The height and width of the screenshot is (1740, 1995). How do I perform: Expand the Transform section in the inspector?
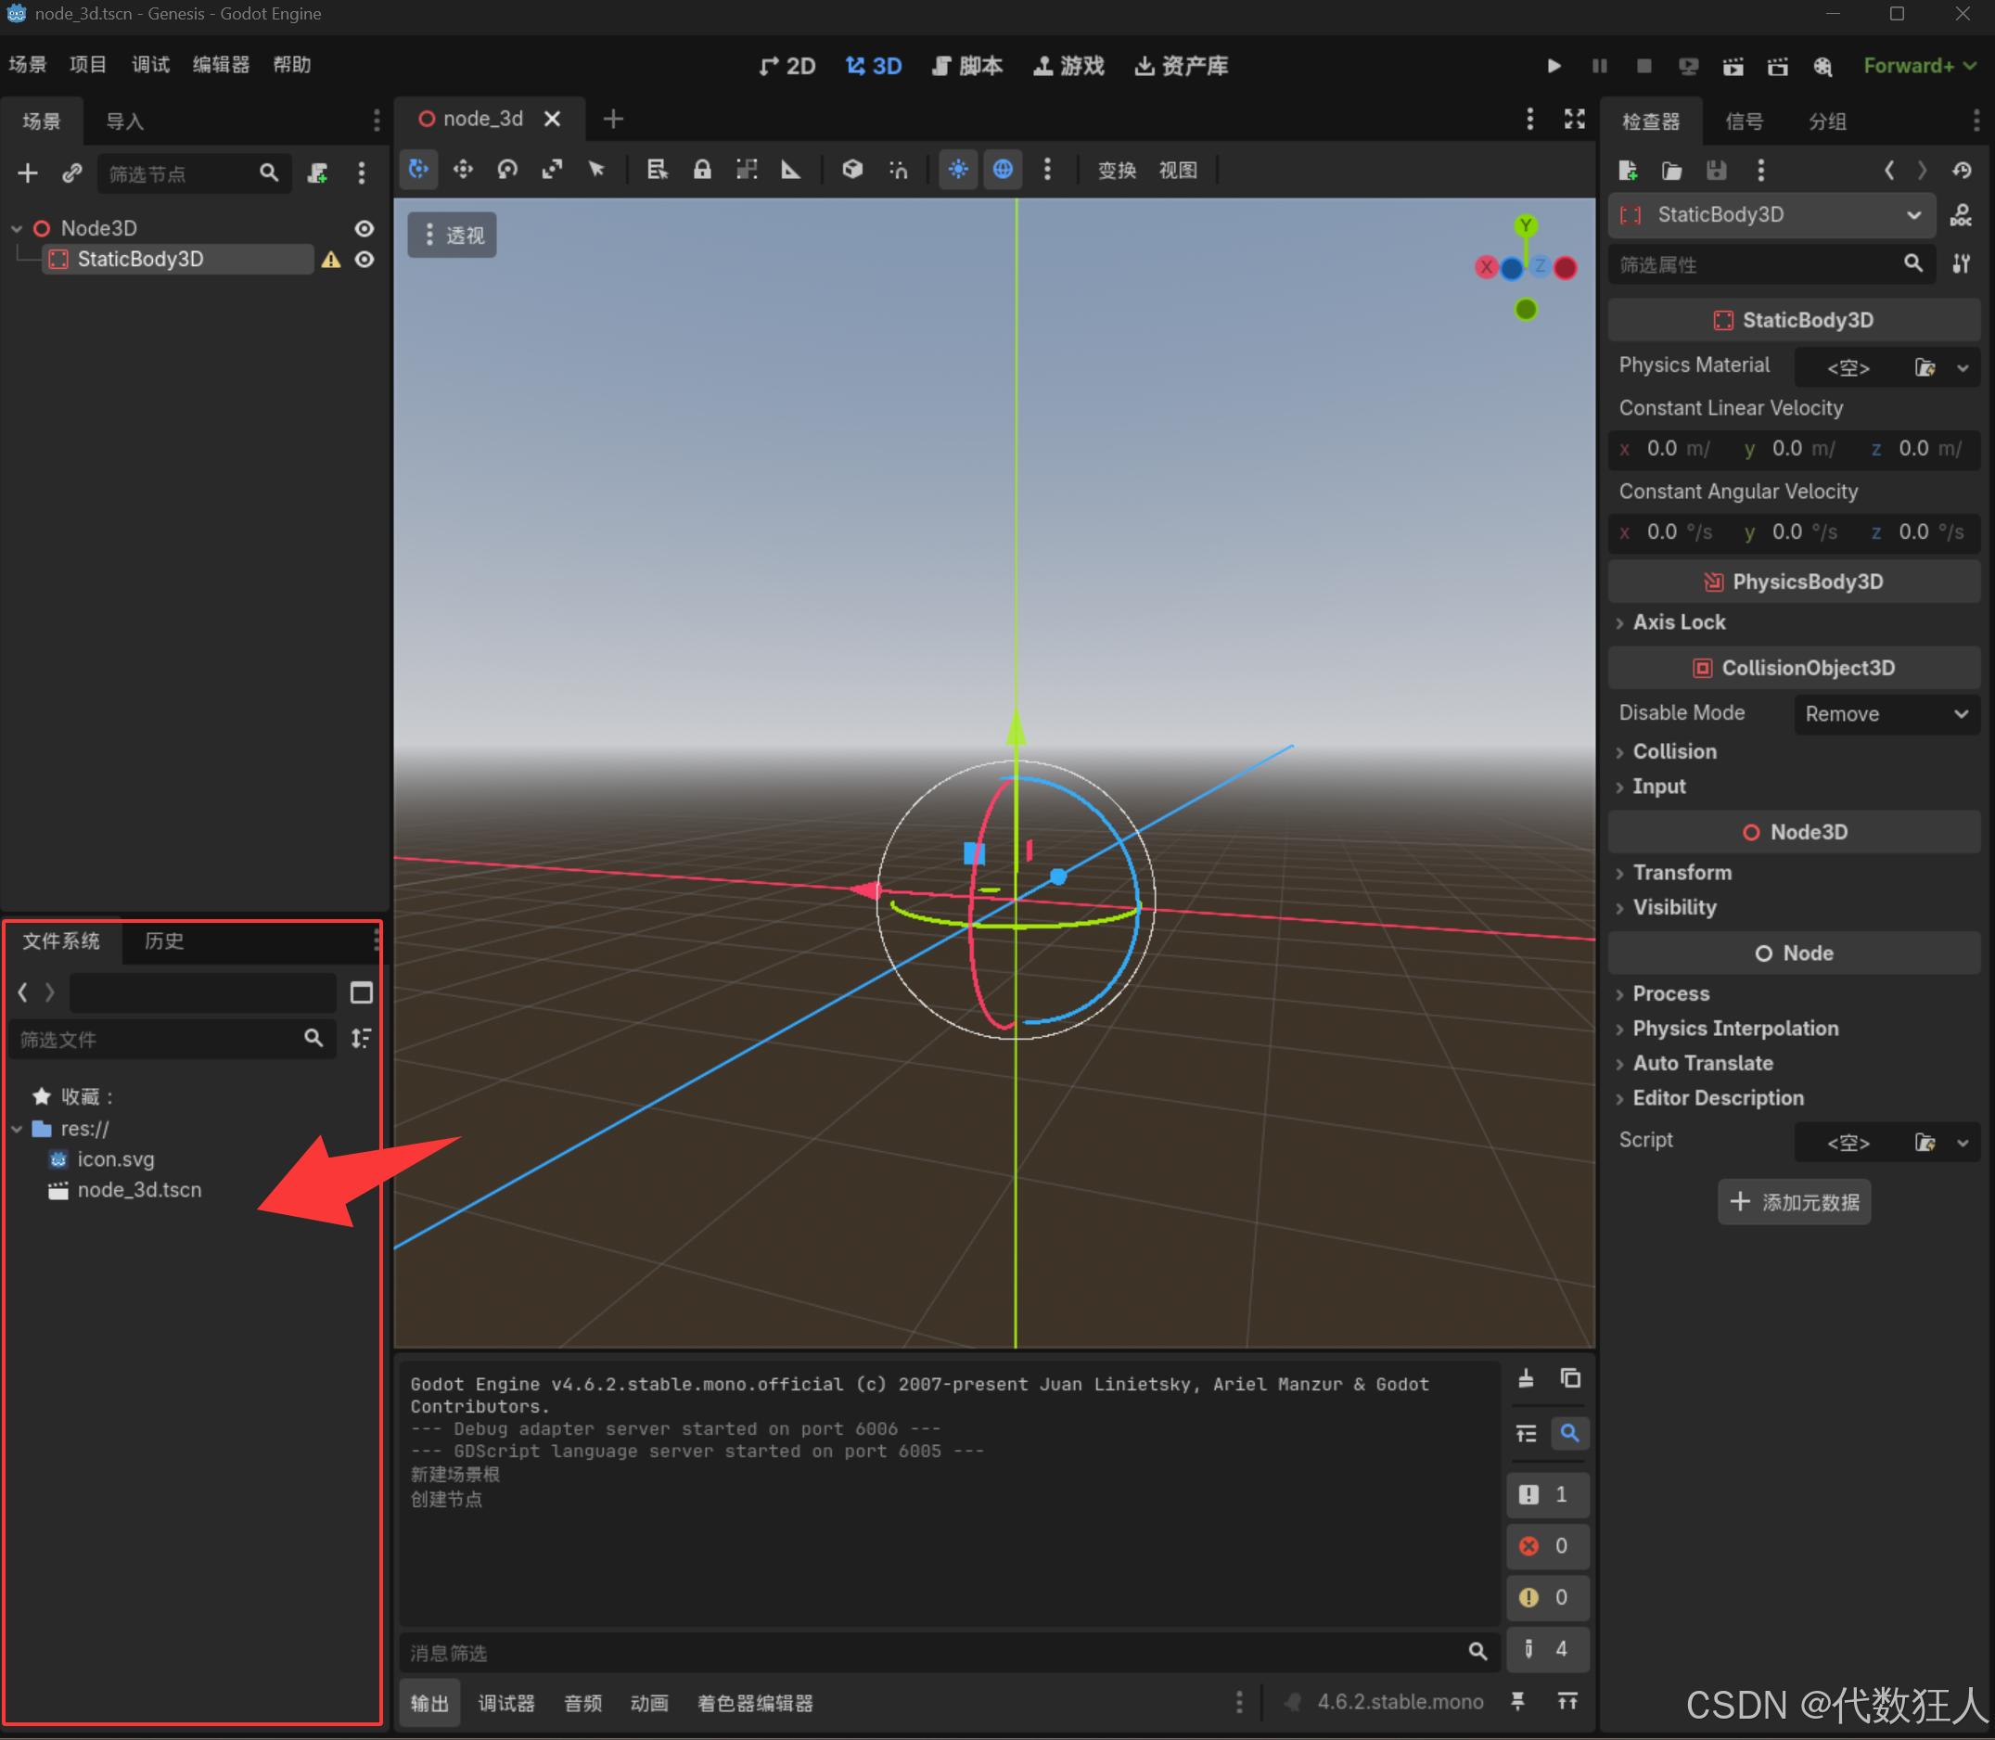click(x=1682, y=872)
